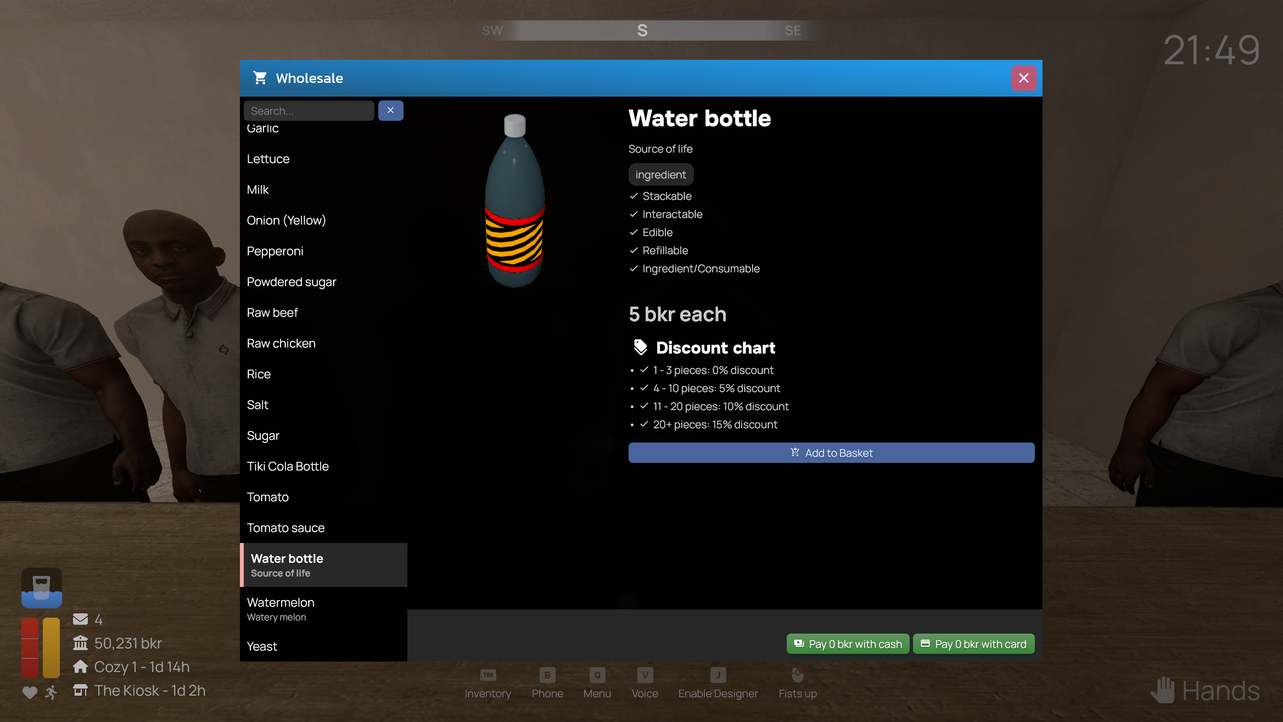This screenshot has height=722, width=1283.
Task: Click the water bottle product image
Action: [515, 200]
